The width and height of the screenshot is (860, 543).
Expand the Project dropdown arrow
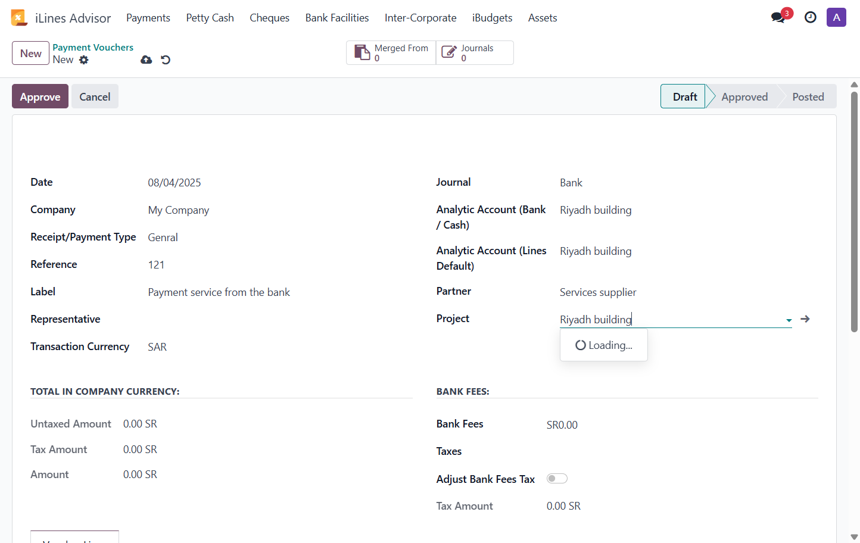pyautogui.click(x=789, y=320)
